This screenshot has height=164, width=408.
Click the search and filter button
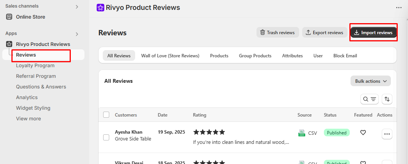point(370,99)
